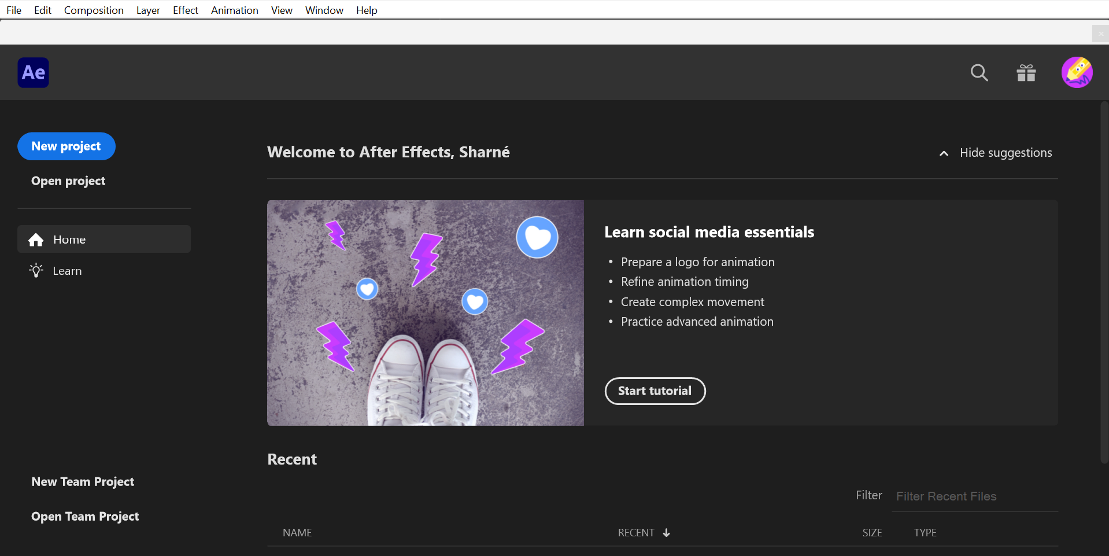Sort by the SIZE column header
Screen dimensions: 1109x556
pos(872,533)
